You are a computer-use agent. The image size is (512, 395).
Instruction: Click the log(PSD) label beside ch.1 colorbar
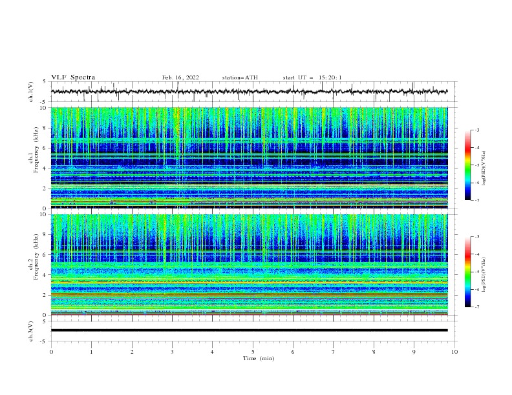(484, 168)
